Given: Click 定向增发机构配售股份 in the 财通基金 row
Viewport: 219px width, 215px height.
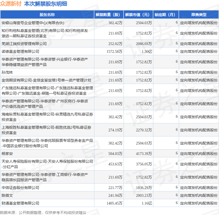Looking at the screenshot, I should coord(199,203).
